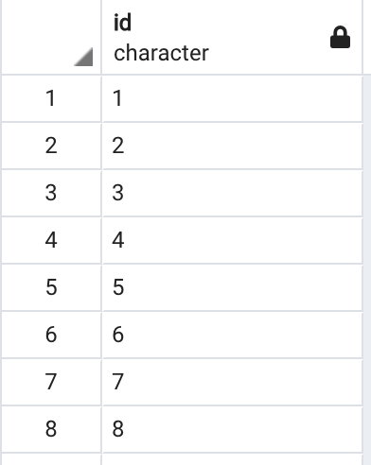Select row number 8 header

(51, 429)
